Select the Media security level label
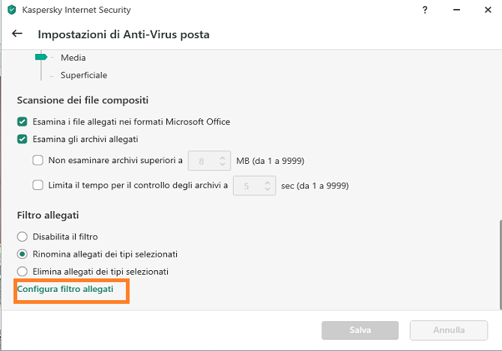 click(73, 58)
